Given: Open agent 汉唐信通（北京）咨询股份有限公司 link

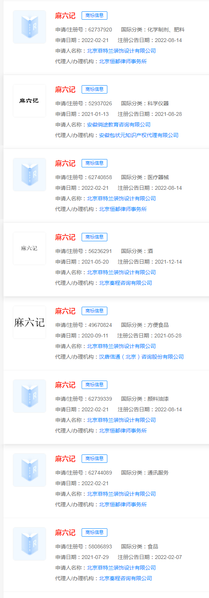Looking at the screenshot, I should (141, 357).
